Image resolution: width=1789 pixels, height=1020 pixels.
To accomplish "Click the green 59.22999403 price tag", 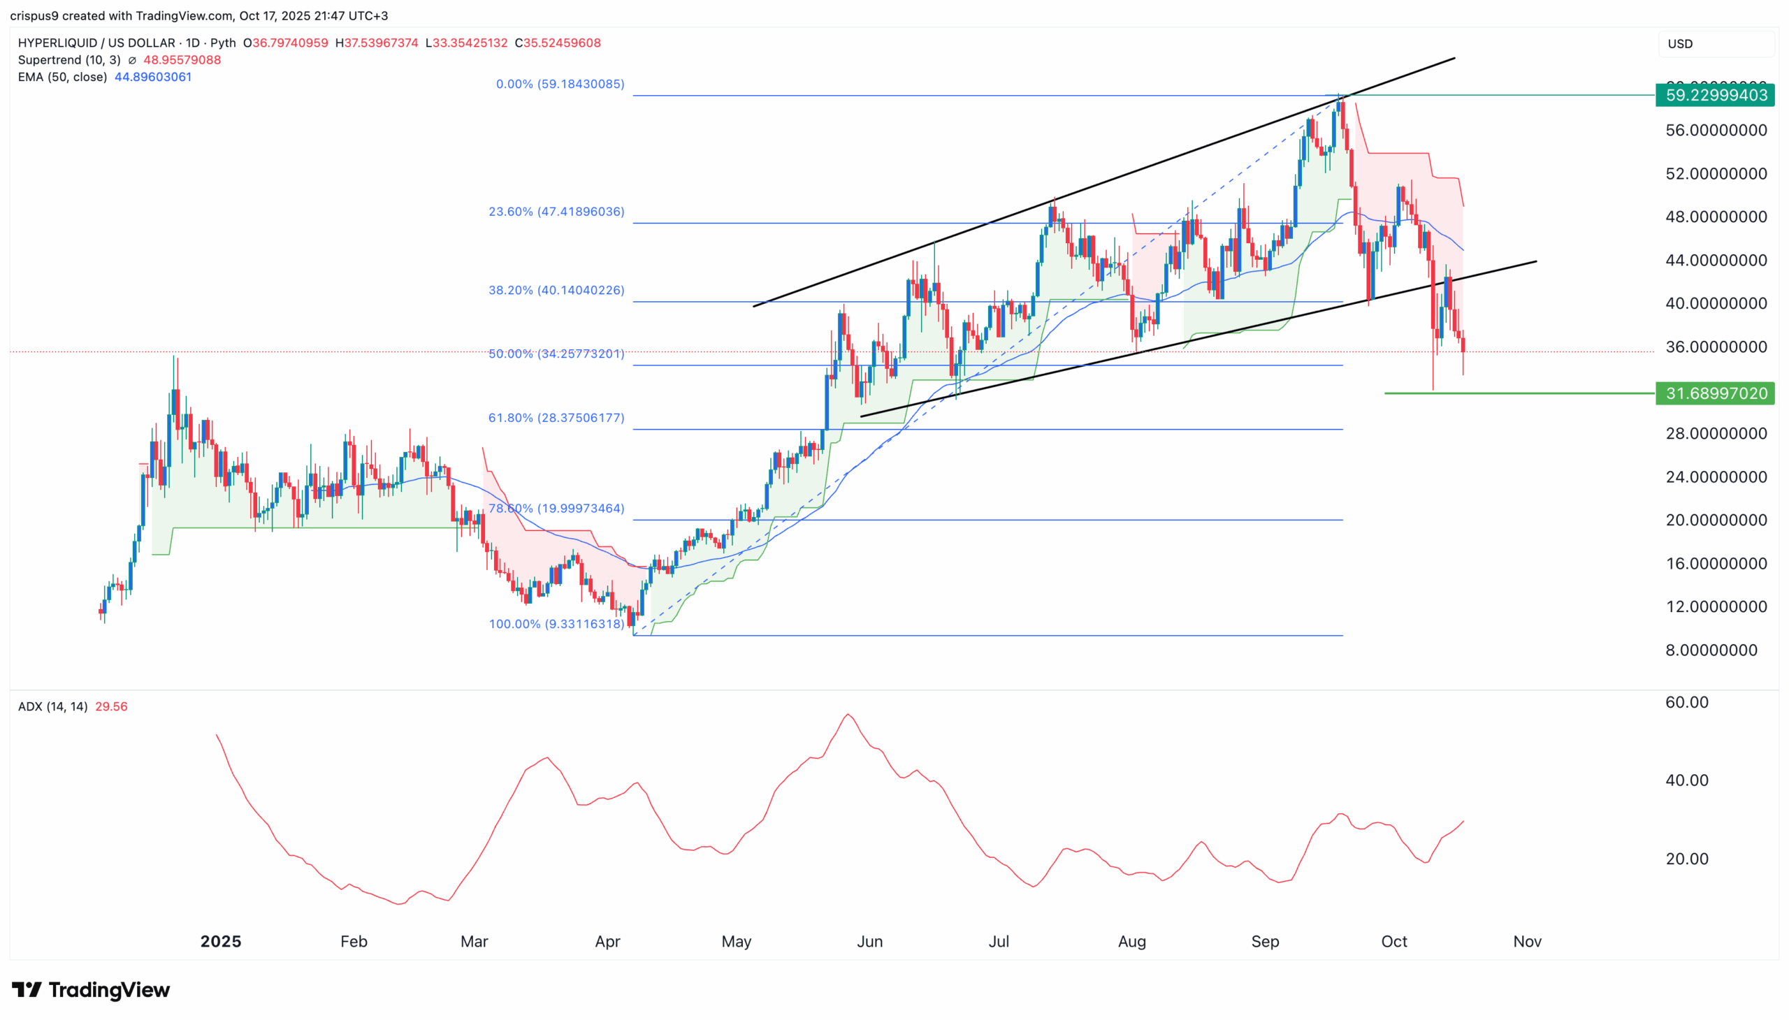I will click(x=1714, y=95).
